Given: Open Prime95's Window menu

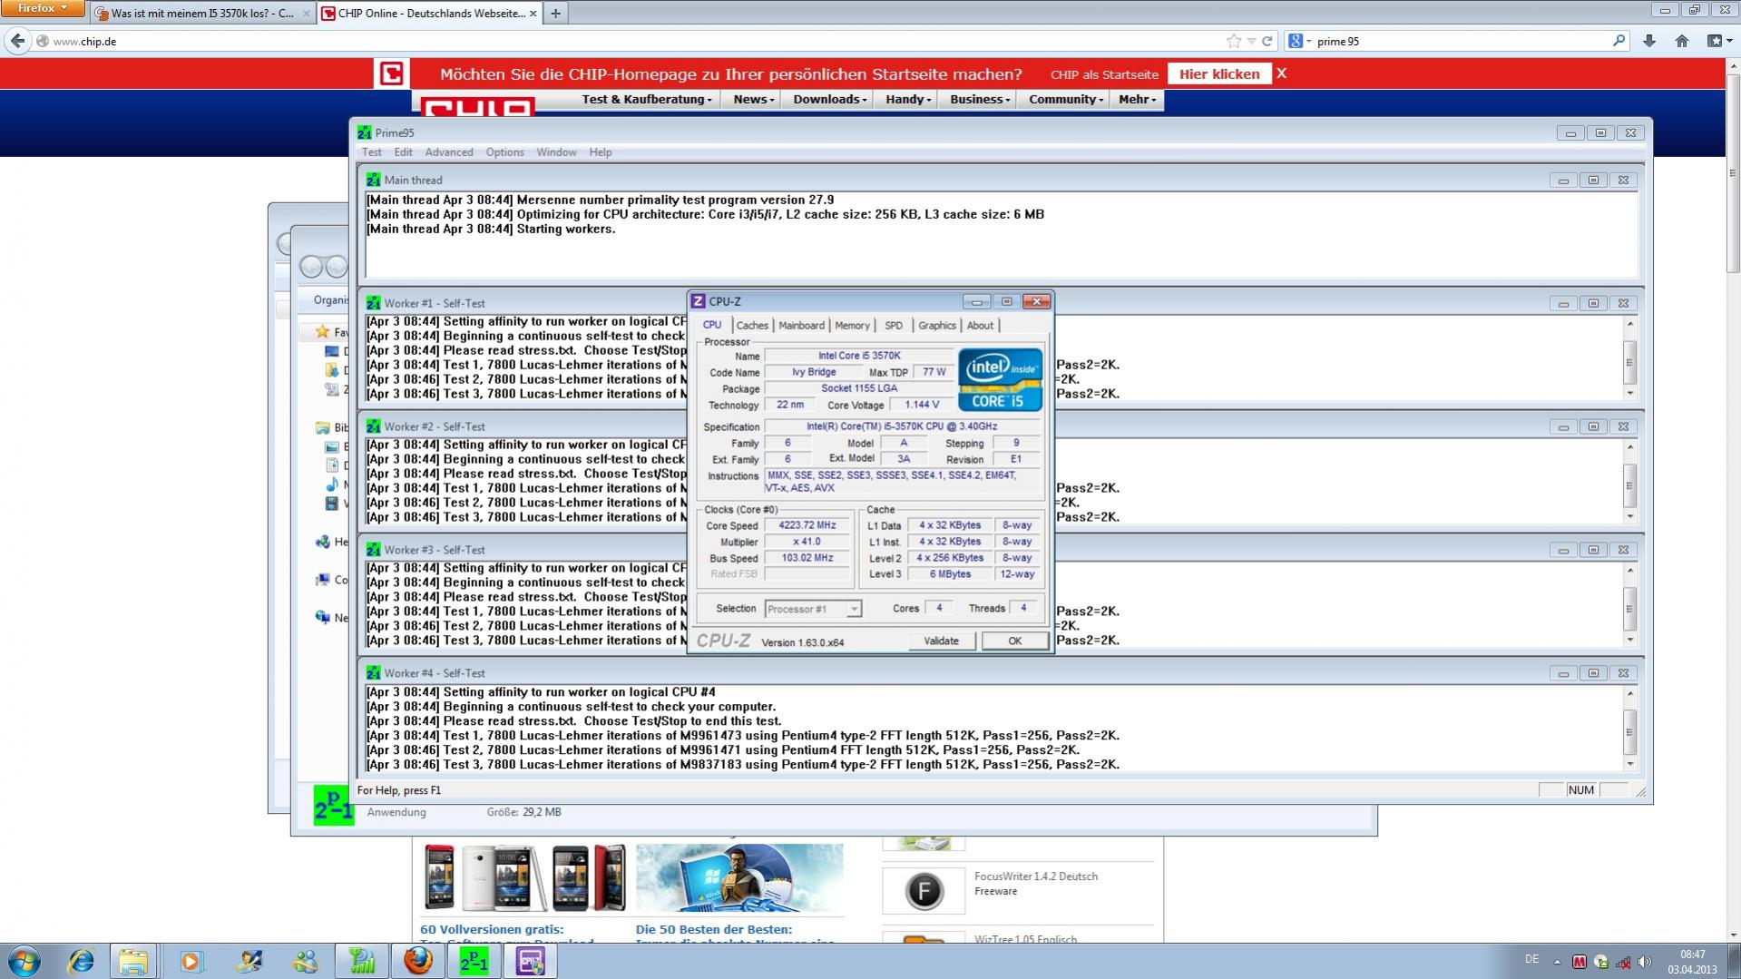Looking at the screenshot, I should [x=556, y=152].
